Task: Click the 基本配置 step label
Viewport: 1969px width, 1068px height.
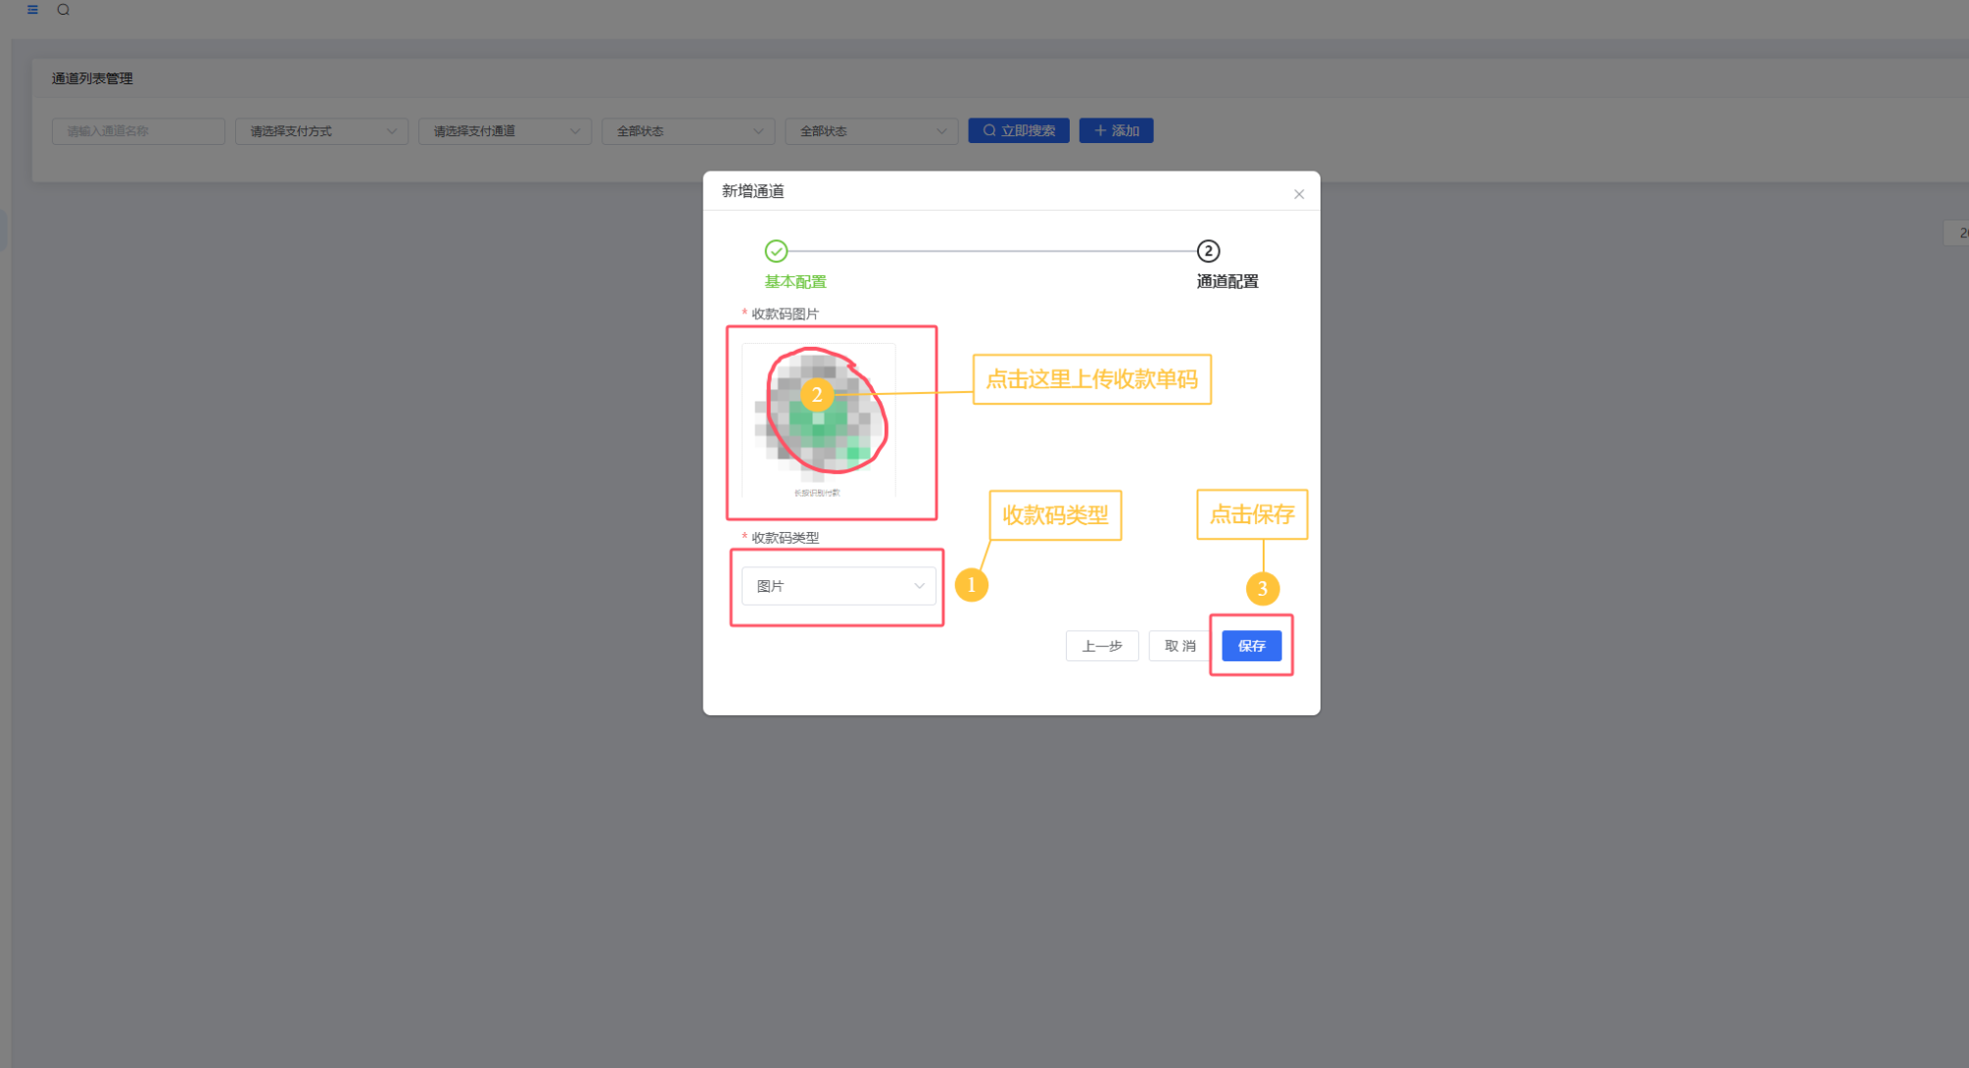Action: pyautogui.click(x=795, y=282)
